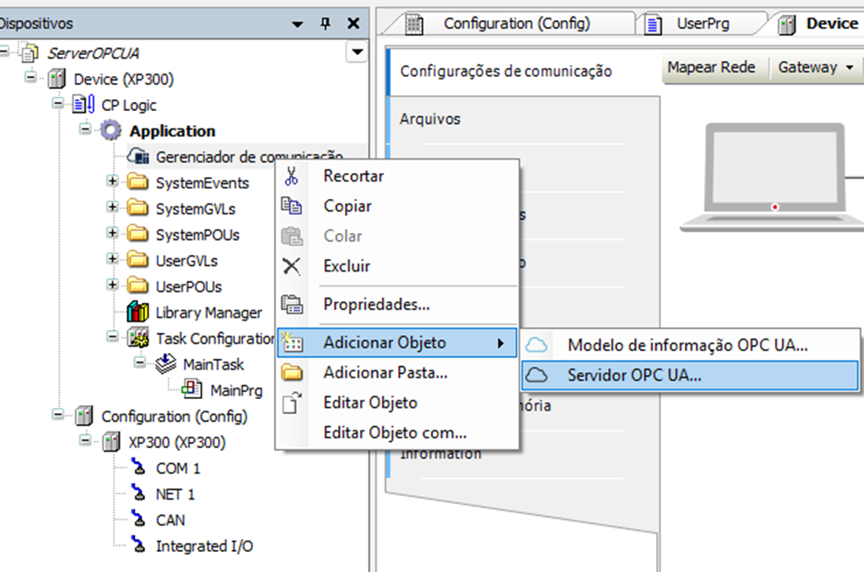Choose Servidor OPC UA... from submenu

coord(633,376)
